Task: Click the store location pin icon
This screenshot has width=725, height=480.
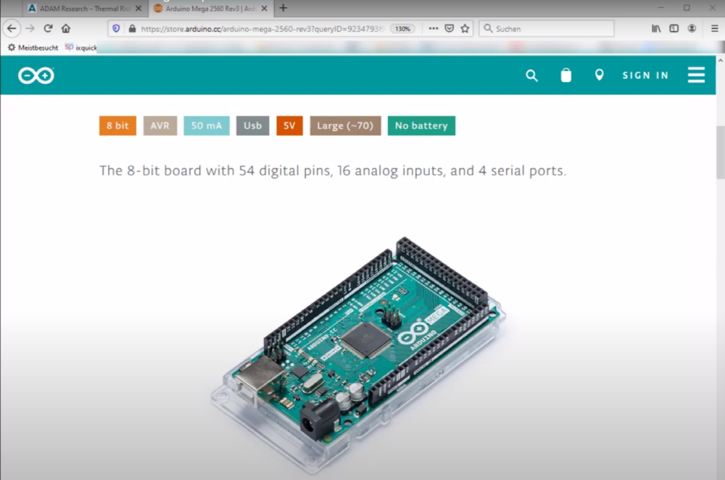Action: (x=600, y=75)
